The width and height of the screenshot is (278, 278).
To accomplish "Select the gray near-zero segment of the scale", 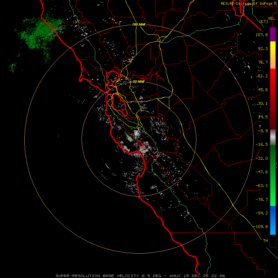I will tap(273, 137).
